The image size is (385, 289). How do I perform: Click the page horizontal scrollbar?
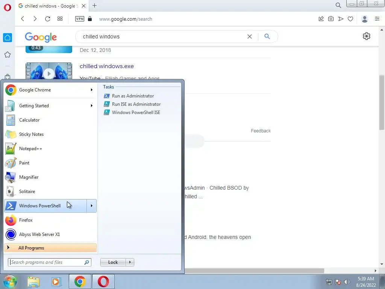pyautogui.click(x=254, y=271)
